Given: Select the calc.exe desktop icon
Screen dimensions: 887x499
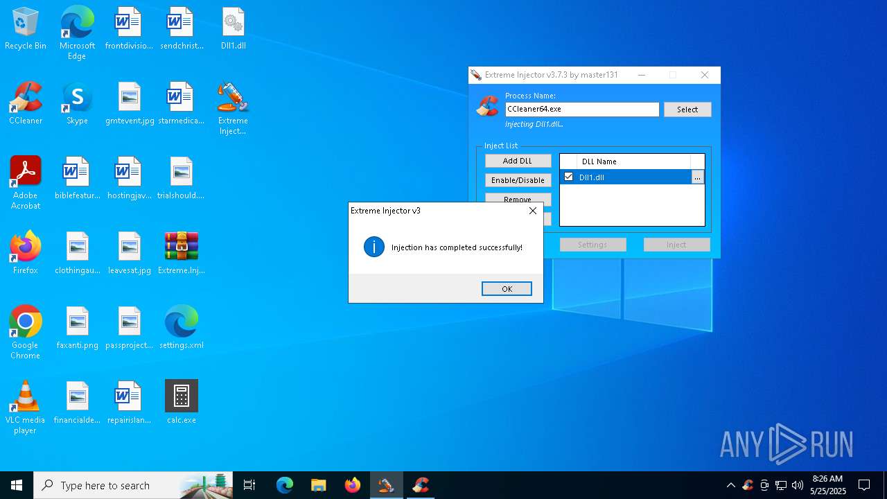Looking at the screenshot, I should [x=182, y=403].
